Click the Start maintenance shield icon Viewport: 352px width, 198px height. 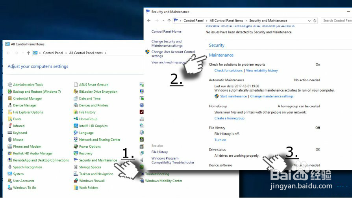(217, 96)
